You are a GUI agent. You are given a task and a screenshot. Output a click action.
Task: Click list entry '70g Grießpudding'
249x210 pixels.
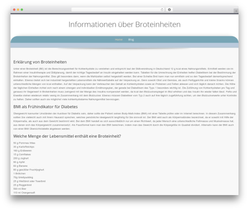[23, 177]
